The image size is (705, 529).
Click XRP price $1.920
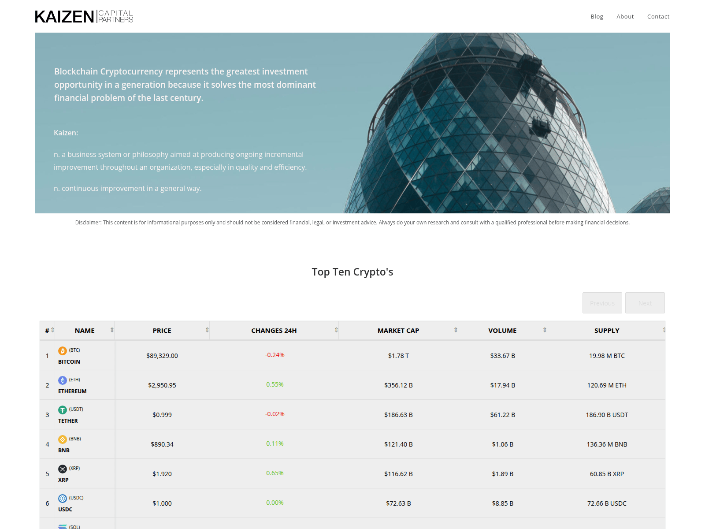click(x=162, y=474)
